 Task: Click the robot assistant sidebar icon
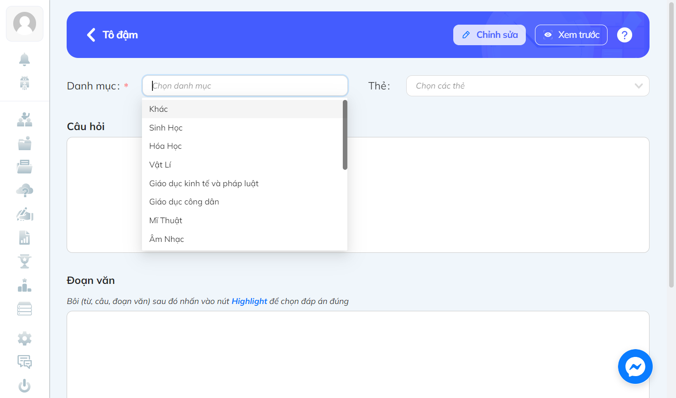pyautogui.click(x=25, y=83)
